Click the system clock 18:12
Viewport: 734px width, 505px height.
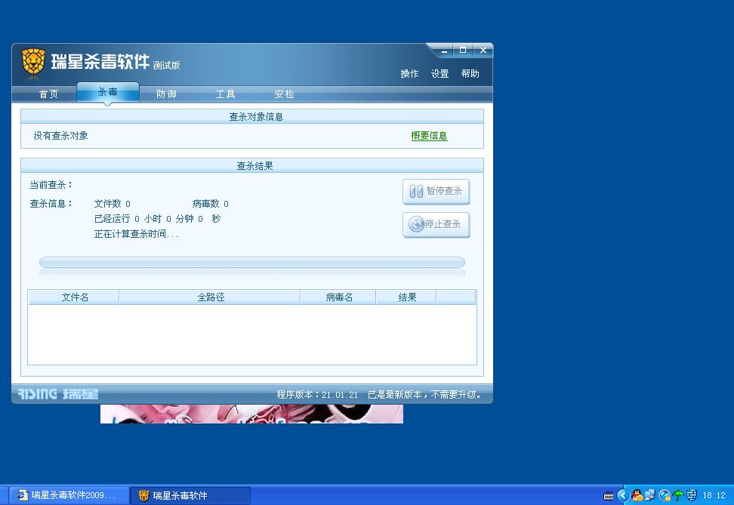(714, 495)
